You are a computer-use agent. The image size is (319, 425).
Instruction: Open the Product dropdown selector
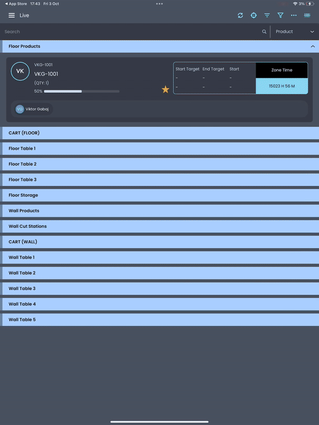pyautogui.click(x=295, y=32)
